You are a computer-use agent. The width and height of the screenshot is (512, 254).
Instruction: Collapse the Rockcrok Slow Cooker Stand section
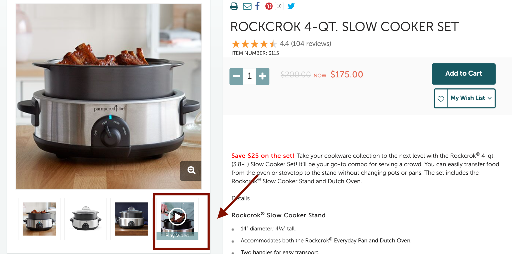click(x=278, y=215)
